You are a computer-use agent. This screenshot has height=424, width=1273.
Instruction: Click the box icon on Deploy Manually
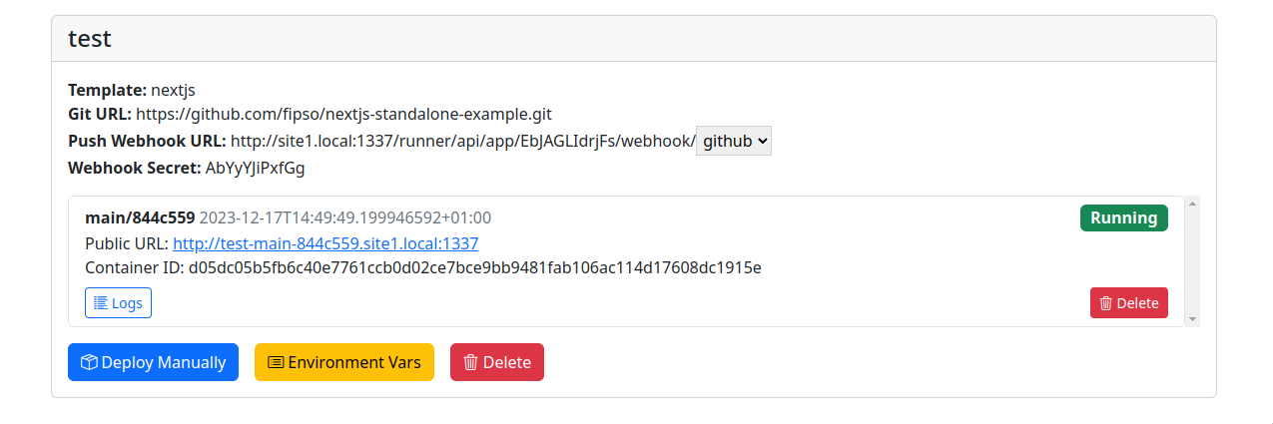89,362
